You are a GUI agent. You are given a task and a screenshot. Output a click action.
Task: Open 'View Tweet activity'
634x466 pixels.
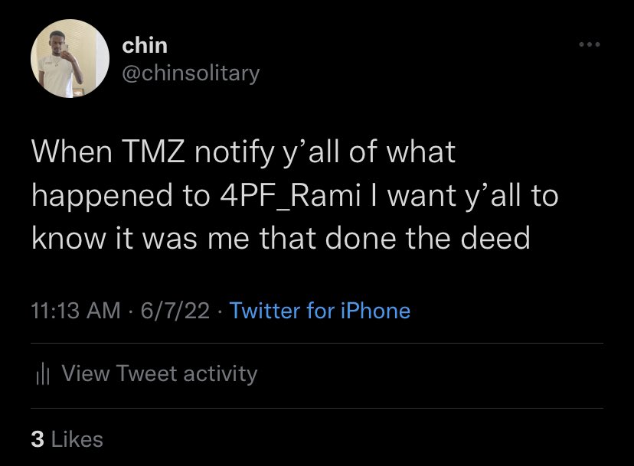(146, 373)
